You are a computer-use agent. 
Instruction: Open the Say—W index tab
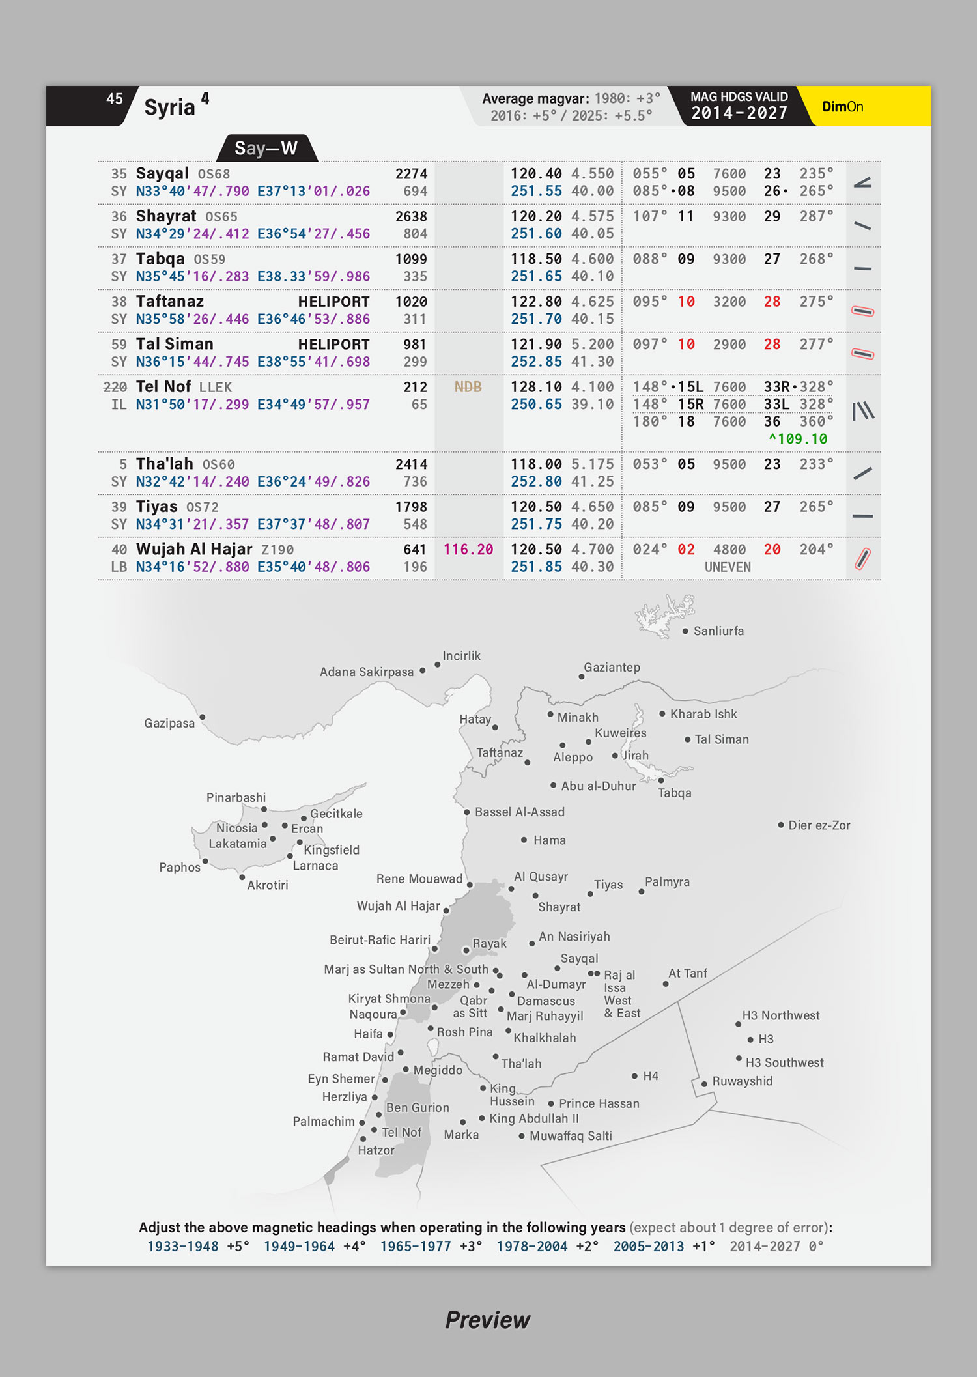click(x=266, y=149)
